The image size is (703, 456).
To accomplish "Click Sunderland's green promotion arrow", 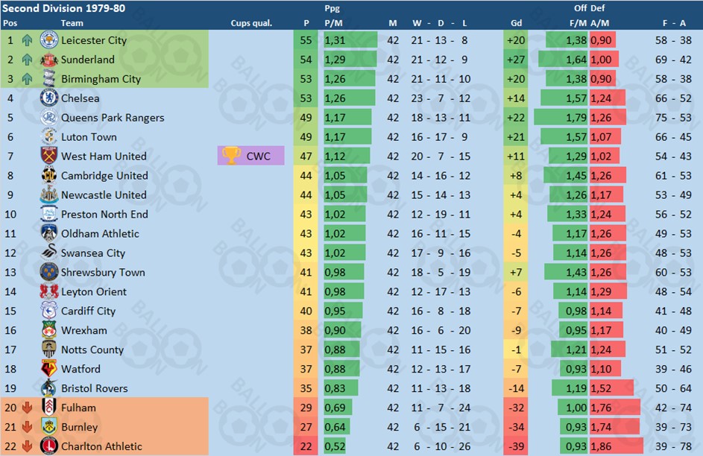I will point(27,60).
